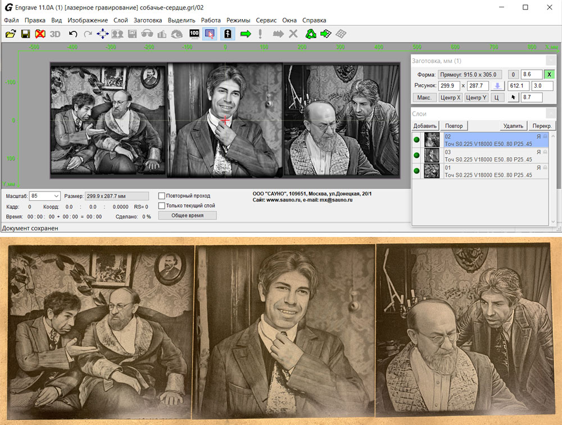The width and height of the screenshot is (562, 425).
Task: Collapse the Слои panel with its header arrow
Action: pyautogui.click(x=551, y=115)
